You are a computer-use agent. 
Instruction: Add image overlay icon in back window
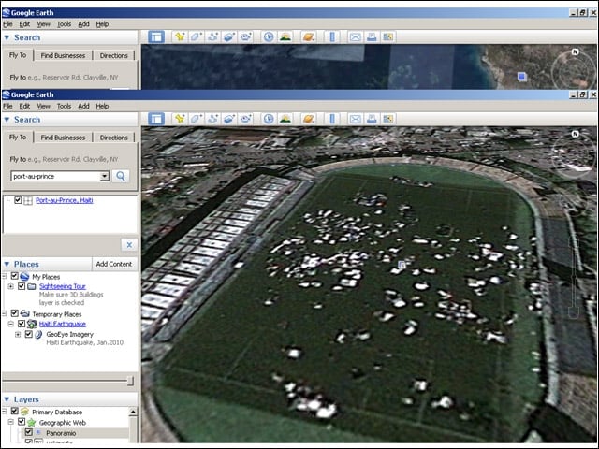228,37
